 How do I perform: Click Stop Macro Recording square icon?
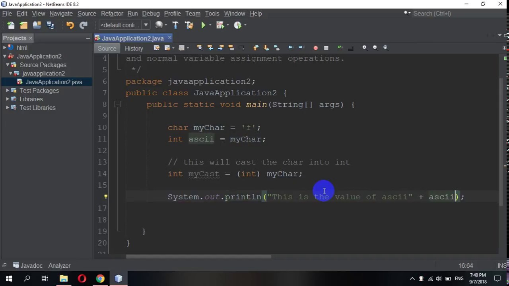point(326,48)
